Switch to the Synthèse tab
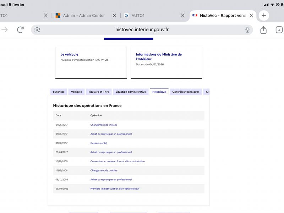 coord(59,92)
